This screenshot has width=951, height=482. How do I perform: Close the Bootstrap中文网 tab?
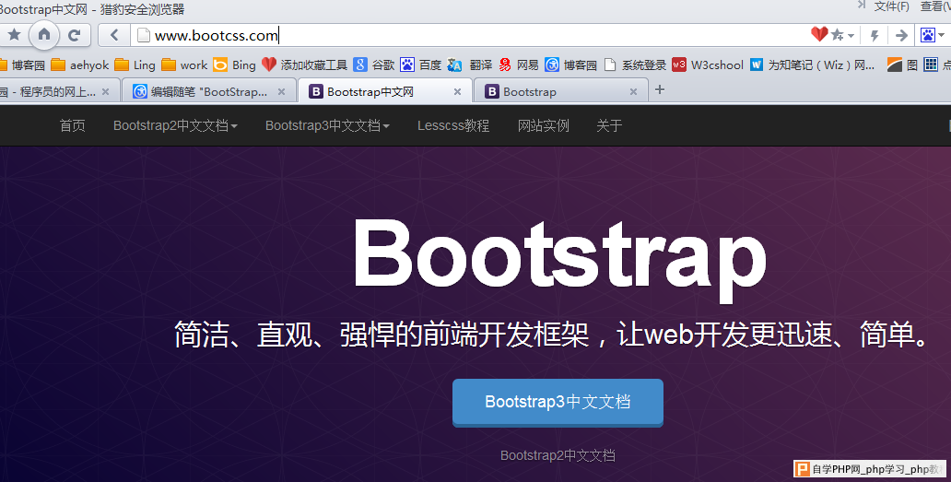pyautogui.click(x=457, y=91)
